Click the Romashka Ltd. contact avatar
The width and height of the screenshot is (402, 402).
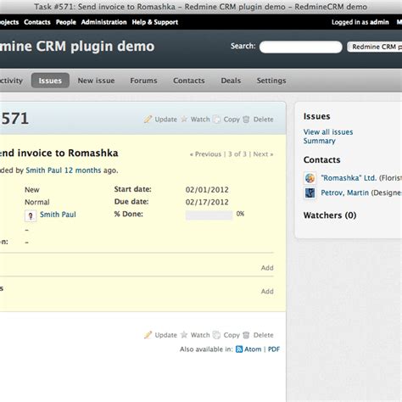(310, 178)
